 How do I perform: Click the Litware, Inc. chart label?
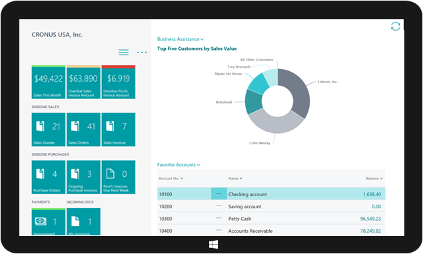(328, 82)
